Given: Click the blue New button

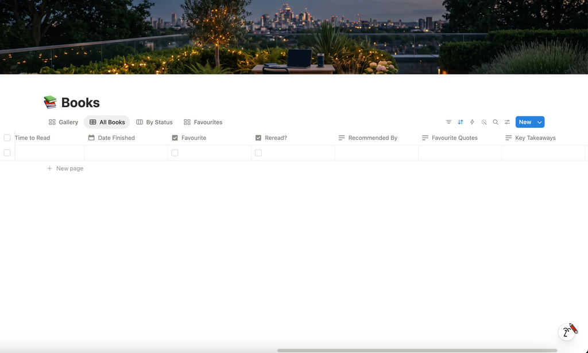Looking at the screenshot, I should pyautogui.click(x=525, y=122).
